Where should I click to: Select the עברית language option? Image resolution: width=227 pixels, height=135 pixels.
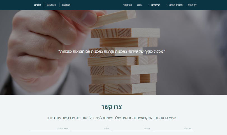pos(37,5)
